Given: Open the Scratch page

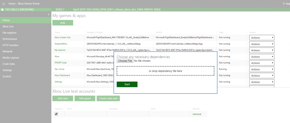Looking at the screenshot, I should tap(25, 77).
